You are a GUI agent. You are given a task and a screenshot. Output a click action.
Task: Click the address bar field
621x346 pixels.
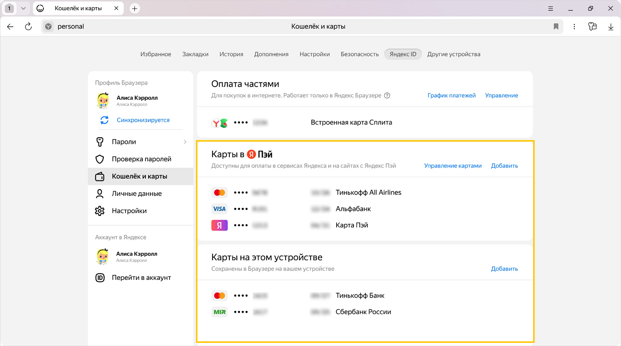[302, 27]
